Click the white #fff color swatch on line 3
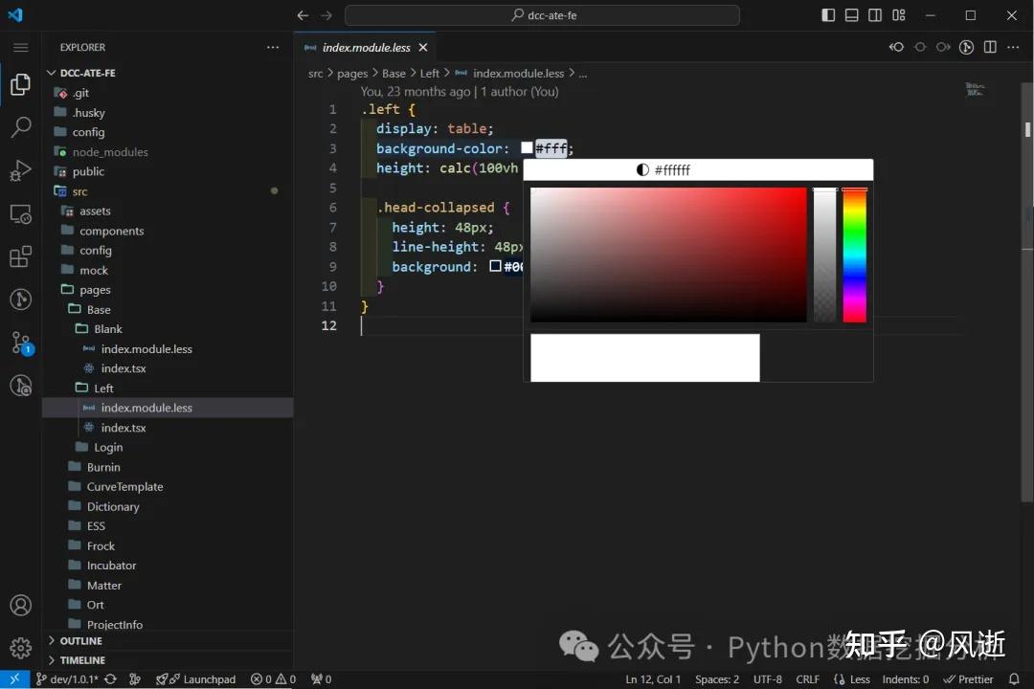 tap(527, 147)
